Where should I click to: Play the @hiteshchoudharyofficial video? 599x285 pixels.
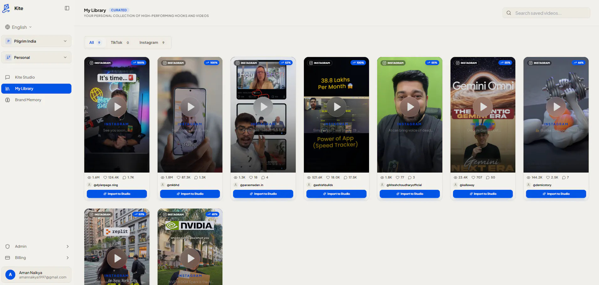coord(410,107)
